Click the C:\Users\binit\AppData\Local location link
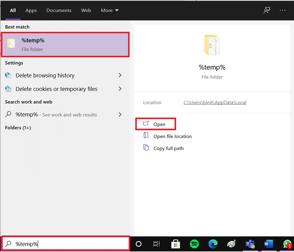Screen dimensions: 294x252 coord(215,102)
